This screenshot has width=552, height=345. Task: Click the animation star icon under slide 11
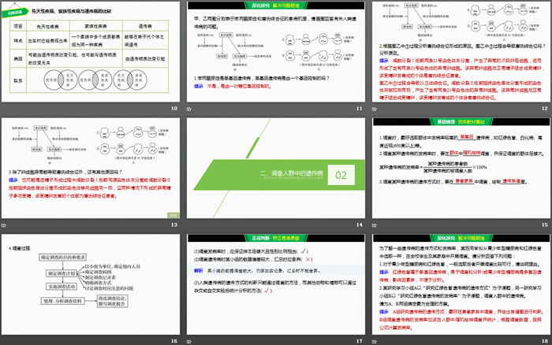click(189, 109)
